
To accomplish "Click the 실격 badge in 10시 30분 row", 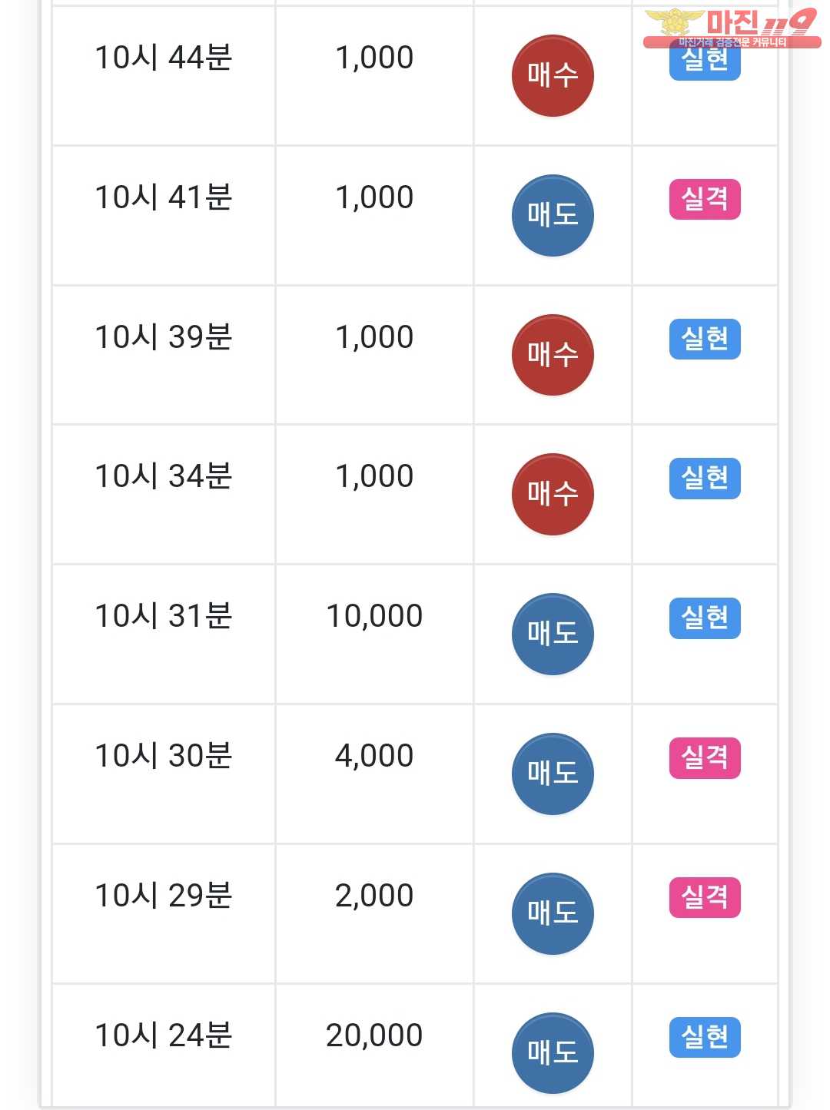I will [705, 757].
